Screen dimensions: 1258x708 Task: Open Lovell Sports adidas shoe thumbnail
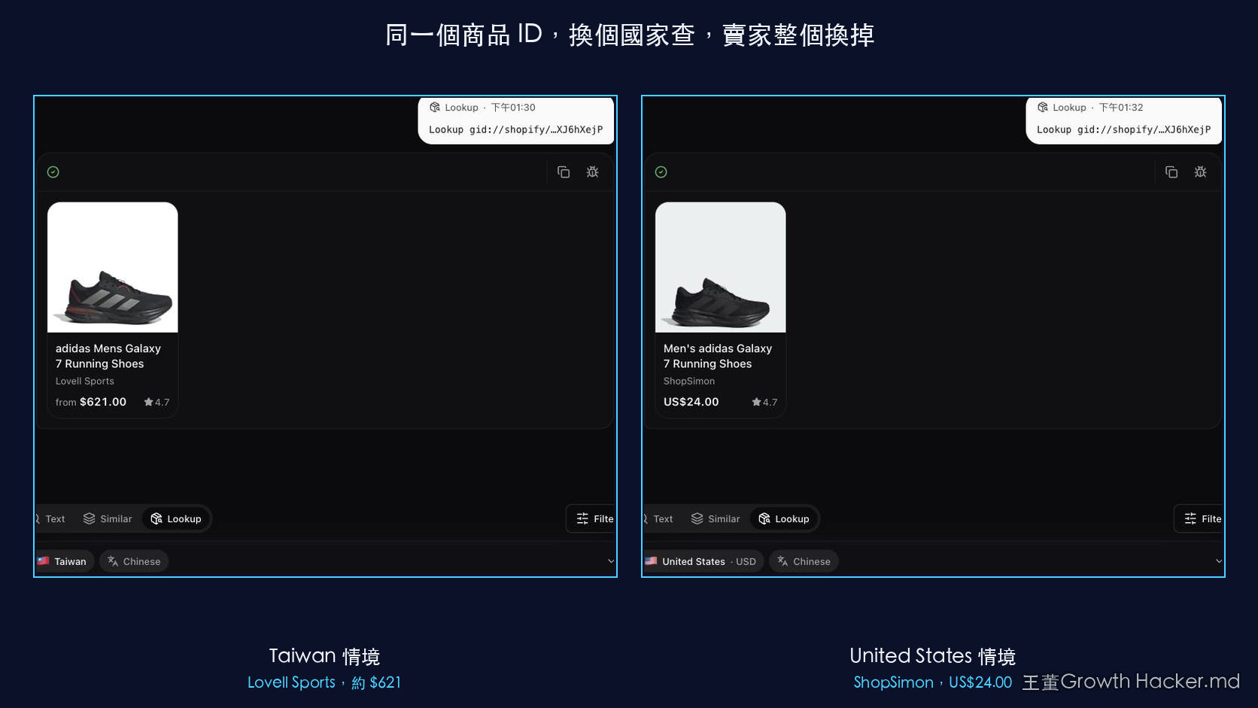113,267
